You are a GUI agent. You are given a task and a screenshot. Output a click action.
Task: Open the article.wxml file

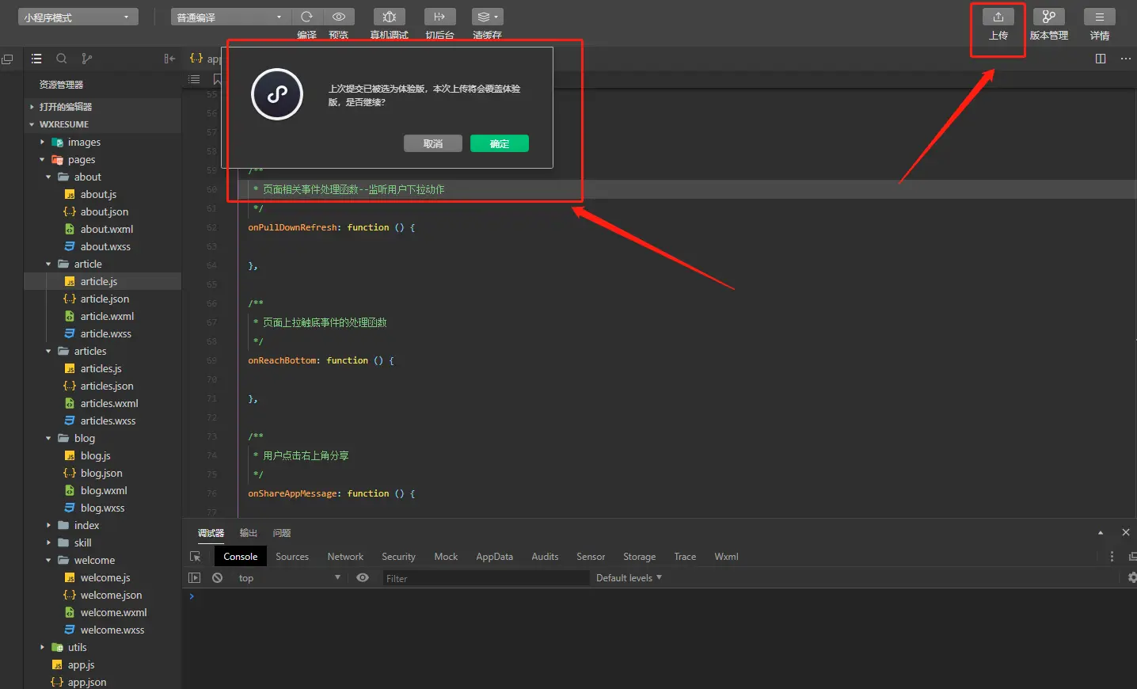(x=107, y=317)
